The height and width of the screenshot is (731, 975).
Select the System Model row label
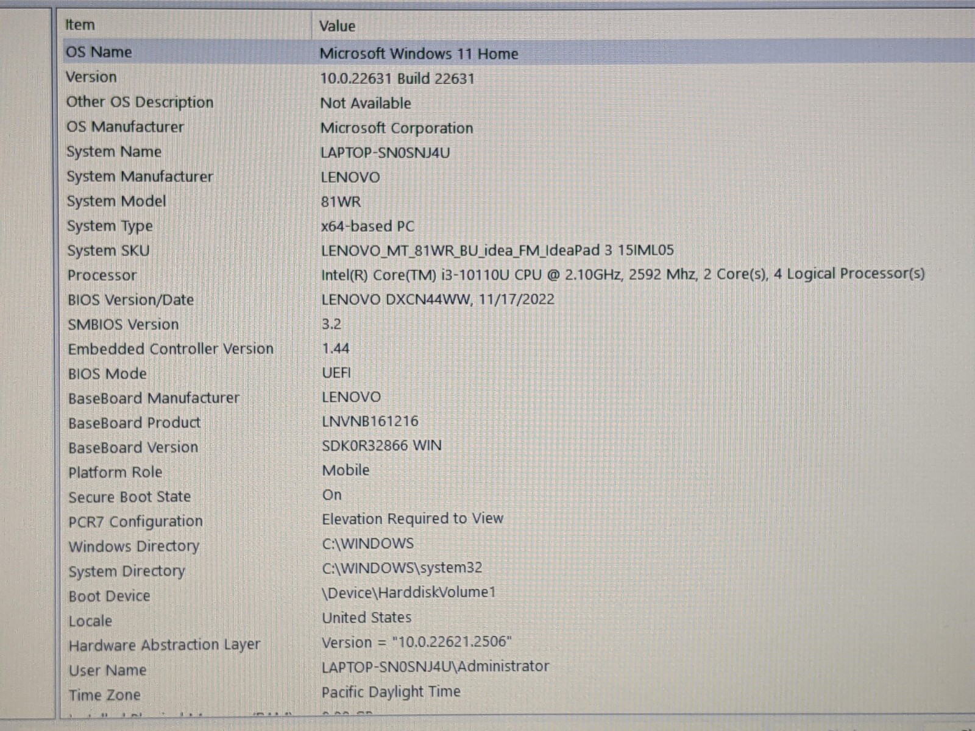[x=116, y=201]
